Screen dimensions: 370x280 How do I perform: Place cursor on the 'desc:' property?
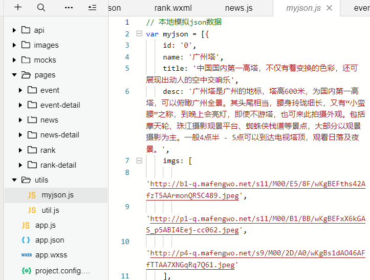click(x=173, y=91)
